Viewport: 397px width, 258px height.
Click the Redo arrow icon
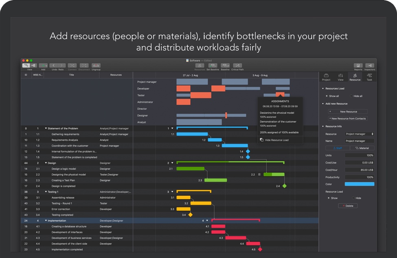tap(61, 66)
